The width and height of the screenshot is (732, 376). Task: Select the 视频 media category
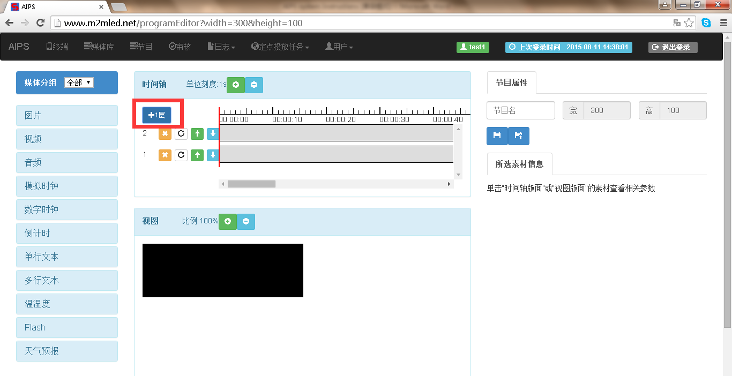click(x=67, y=139)
